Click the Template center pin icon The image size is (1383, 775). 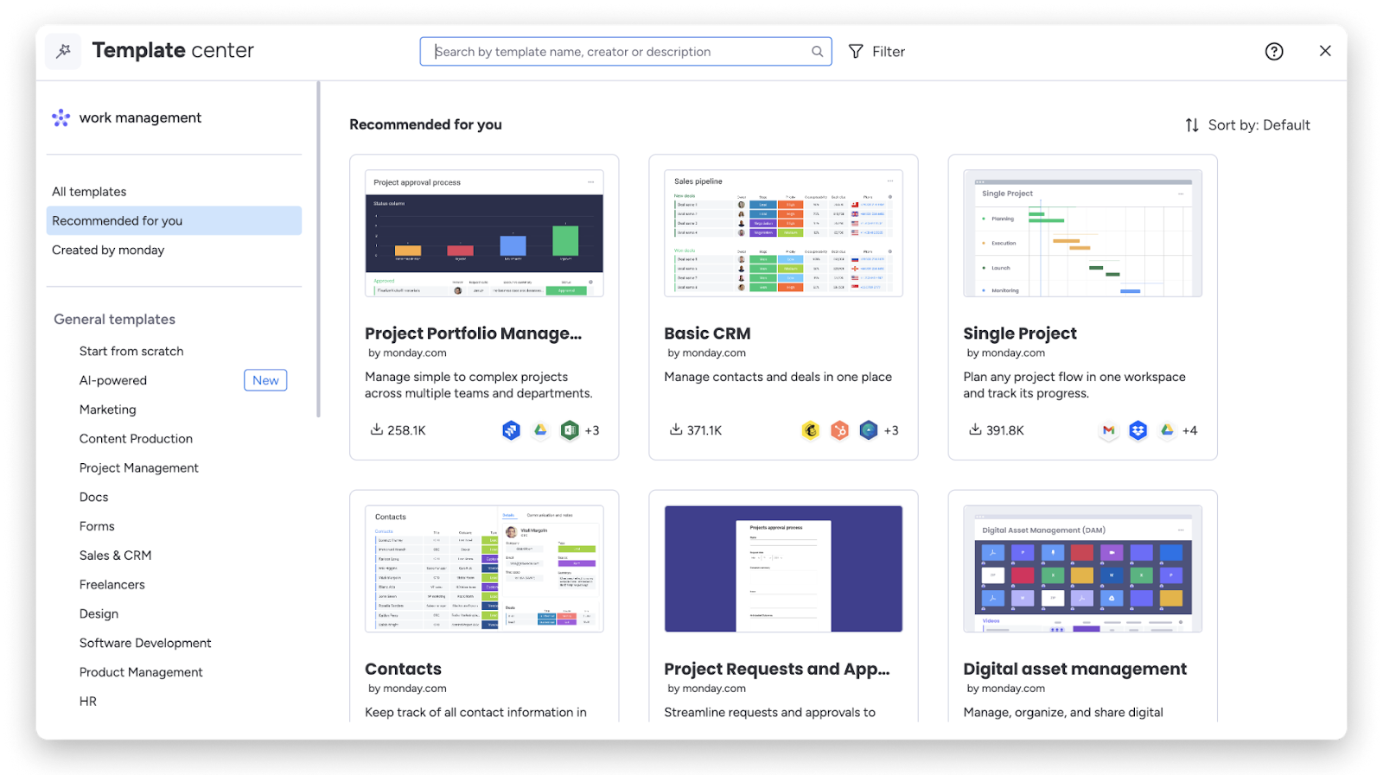pyautogui.click(x=63, y=51)
